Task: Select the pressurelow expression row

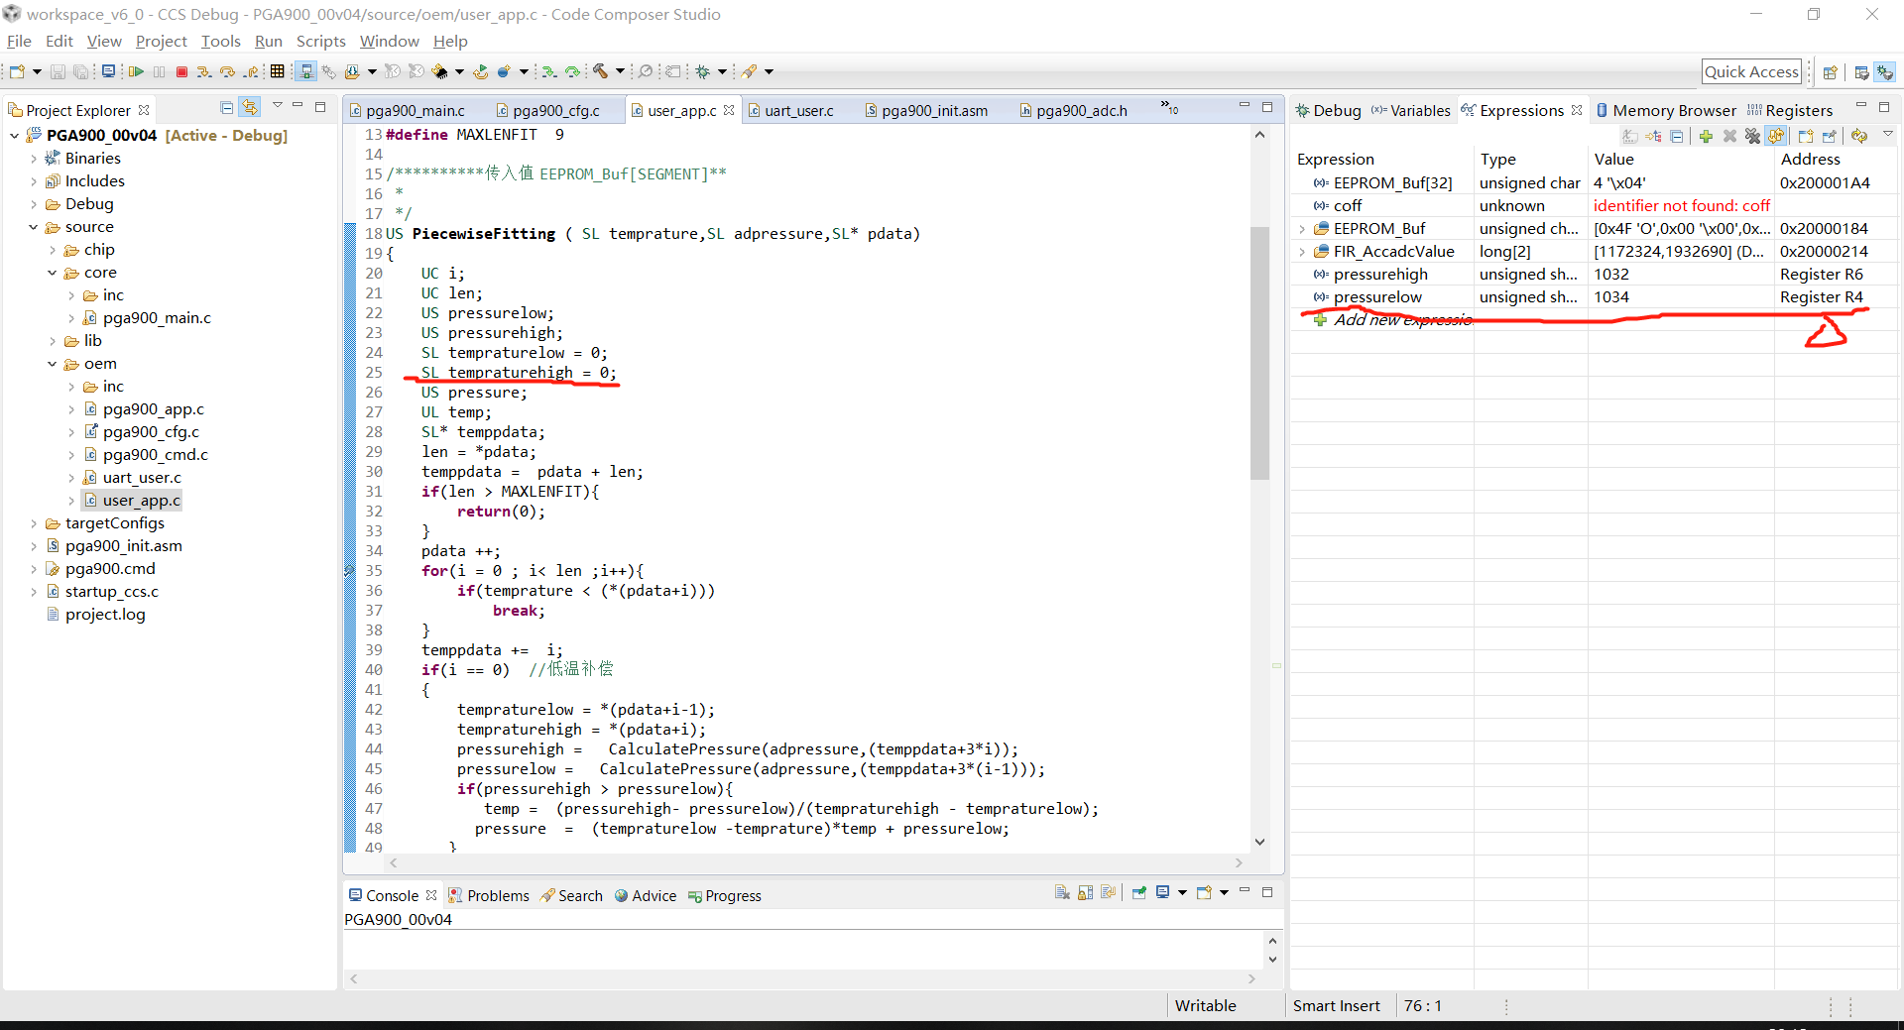Action: point(1596,297)
